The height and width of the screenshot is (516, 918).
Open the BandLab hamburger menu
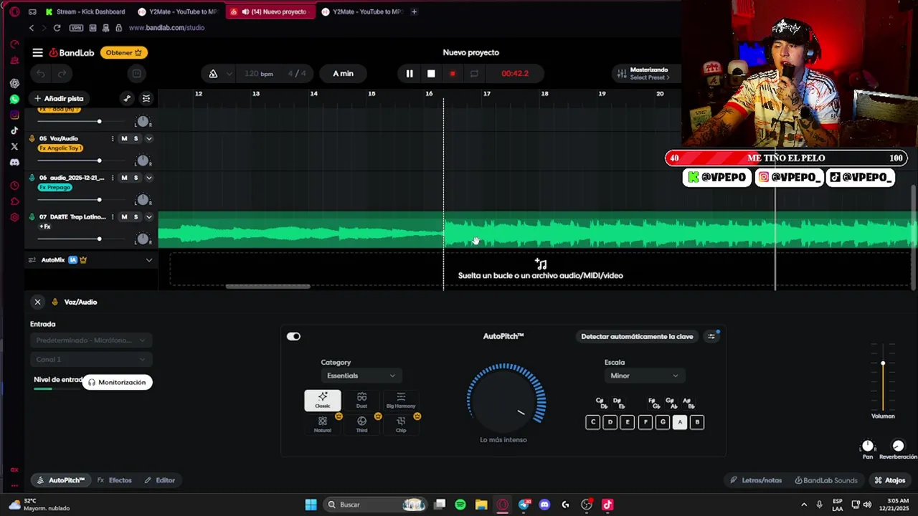(x=37, y=52)
